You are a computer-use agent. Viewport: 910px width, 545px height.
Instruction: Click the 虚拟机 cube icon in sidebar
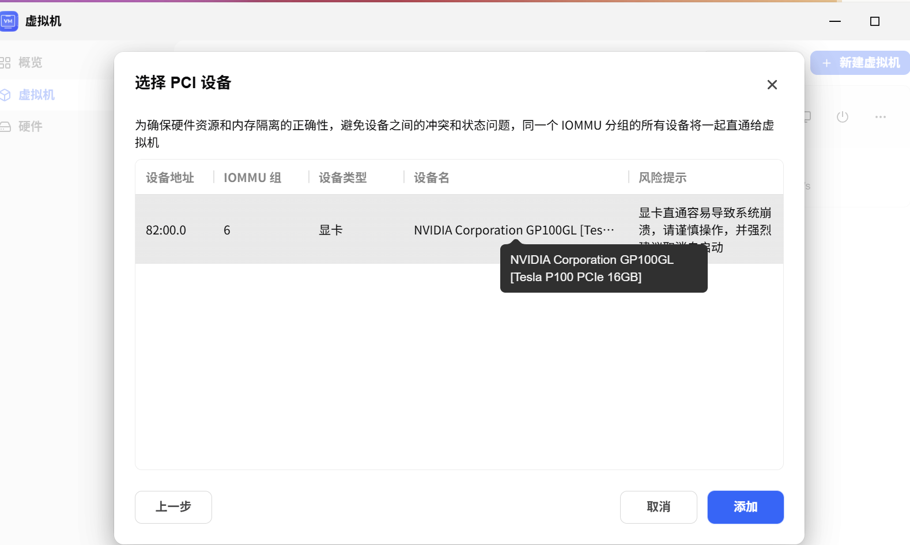tap(5, 94)
